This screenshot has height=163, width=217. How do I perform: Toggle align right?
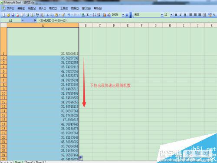coord(200,15)
